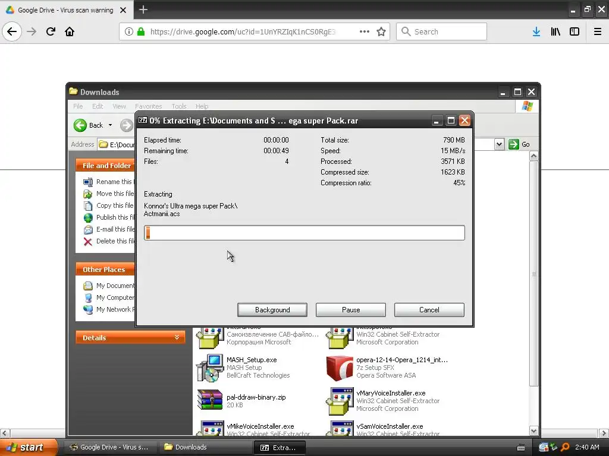
Task: Send extraction to Background
Action: click(x=272, y=310)
